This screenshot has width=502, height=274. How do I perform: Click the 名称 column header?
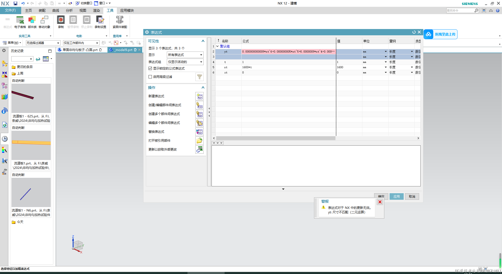pos(228,41)
